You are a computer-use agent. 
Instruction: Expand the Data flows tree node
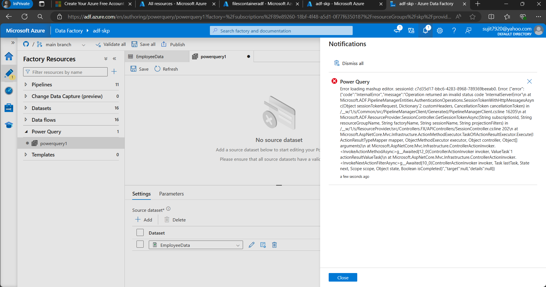(26, 120)
